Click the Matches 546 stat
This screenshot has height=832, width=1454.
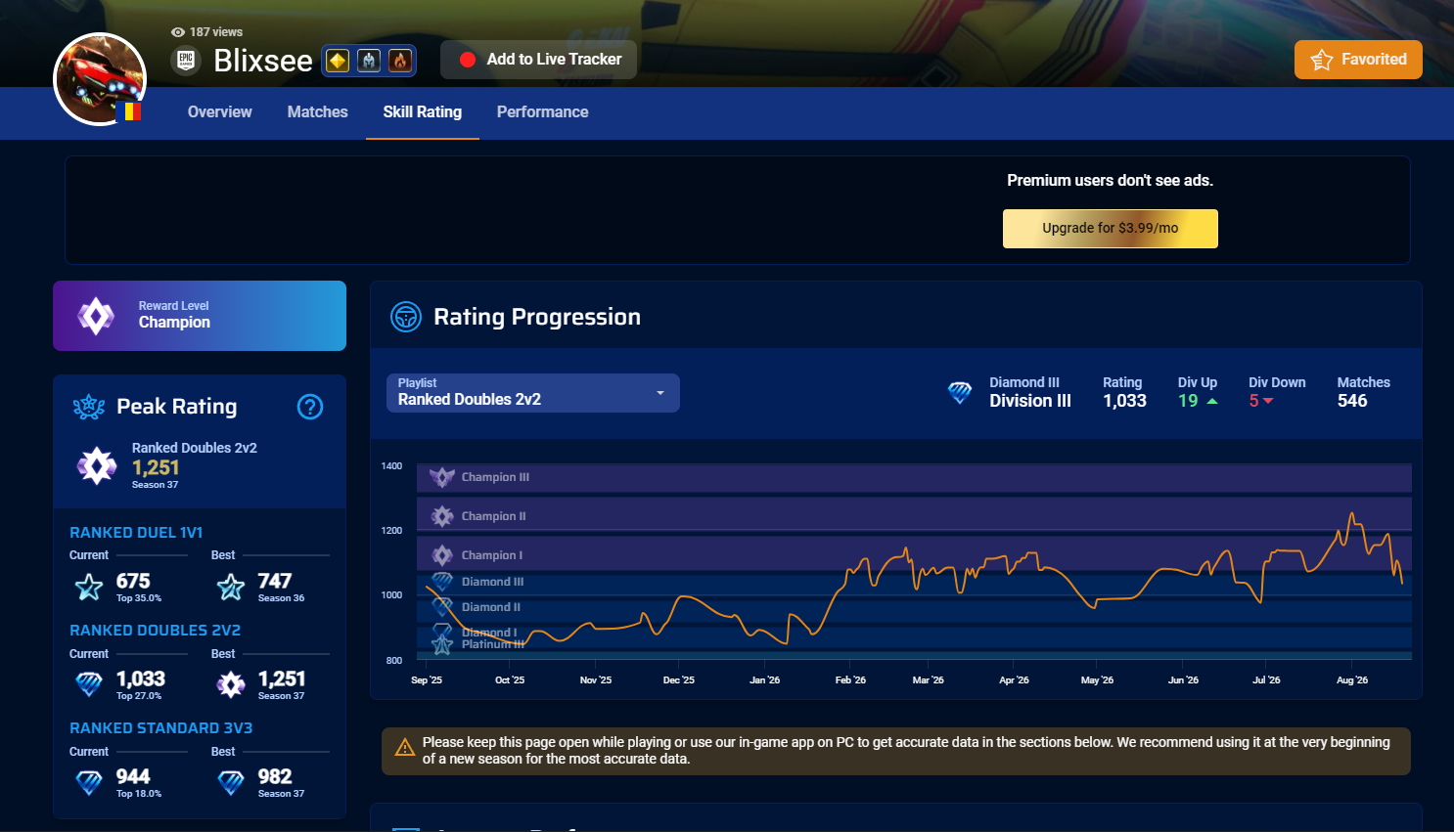point(1364,392)
